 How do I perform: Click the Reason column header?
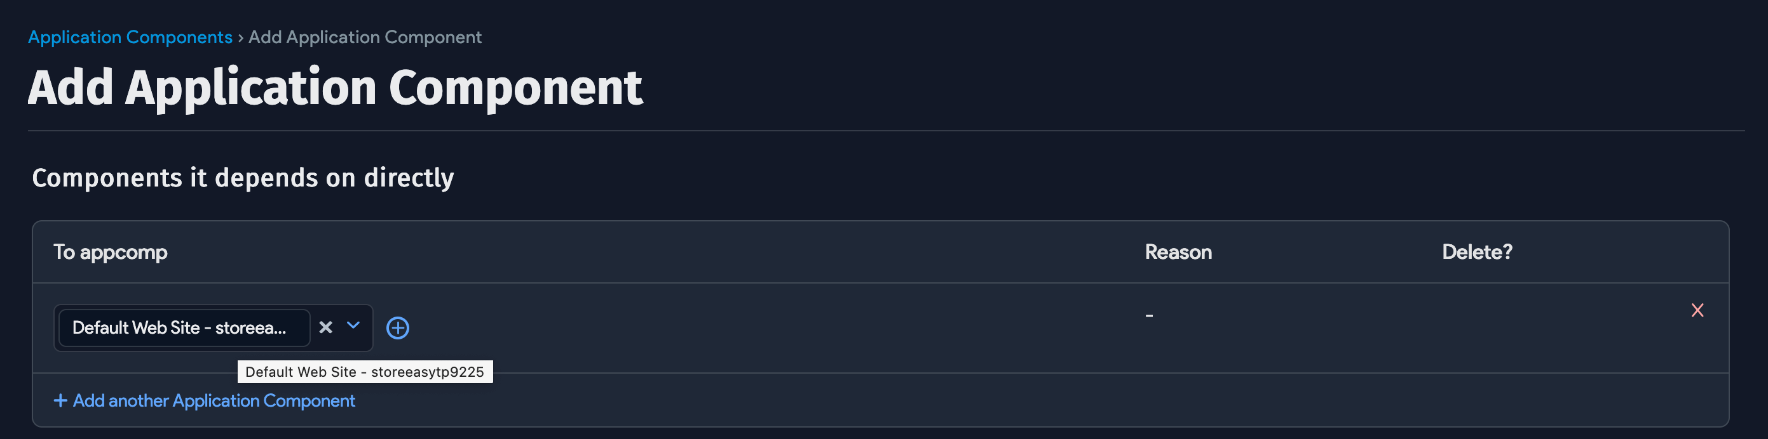pos(1178,252)
